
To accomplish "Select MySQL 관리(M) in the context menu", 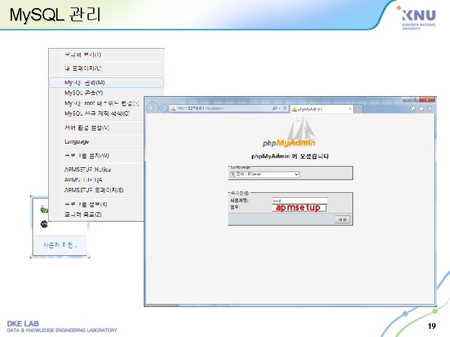I will 106,82.
